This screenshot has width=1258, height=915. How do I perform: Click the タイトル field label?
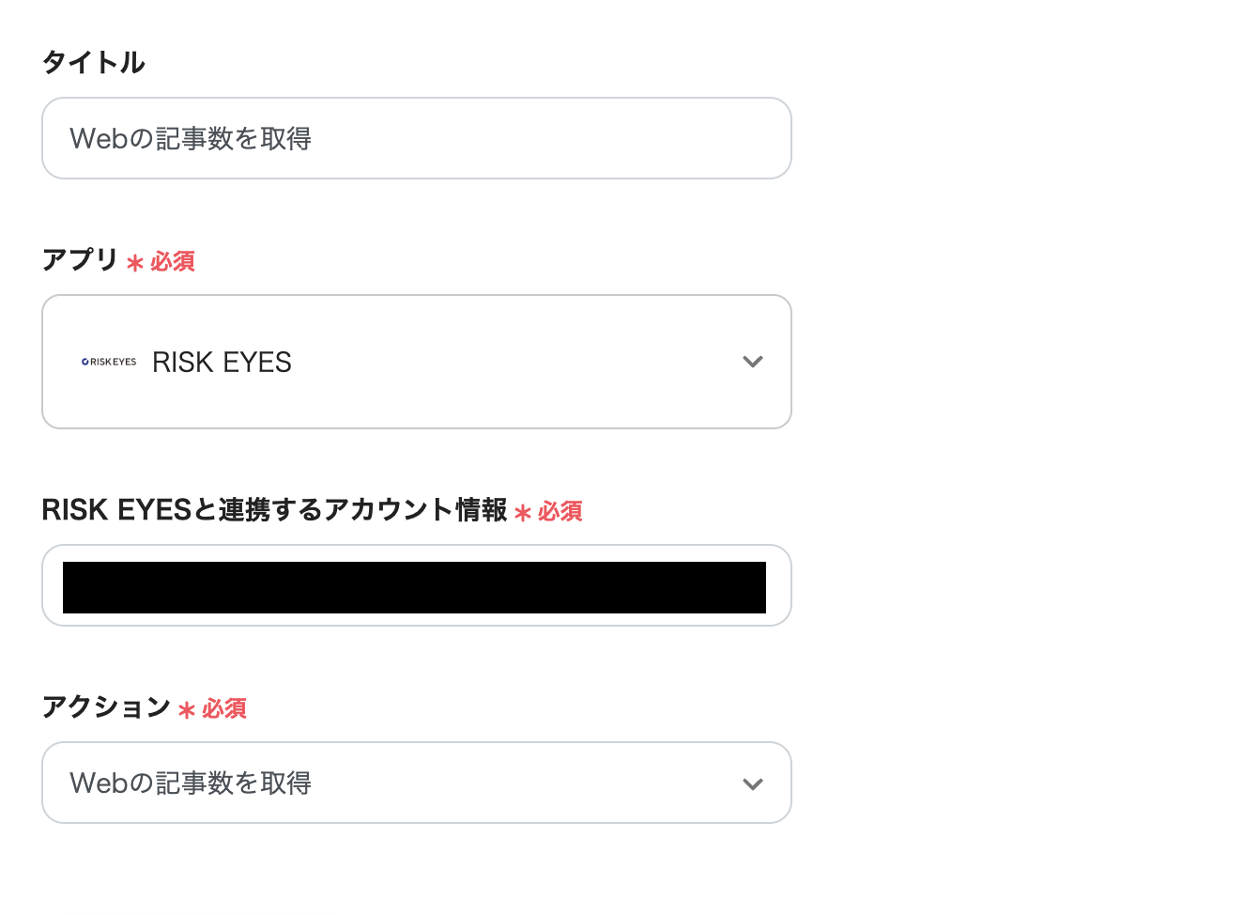click(93, 62)
